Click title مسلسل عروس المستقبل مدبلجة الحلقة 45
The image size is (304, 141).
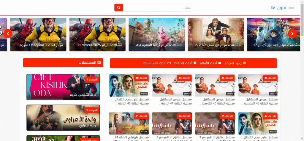tap(217, 102)
